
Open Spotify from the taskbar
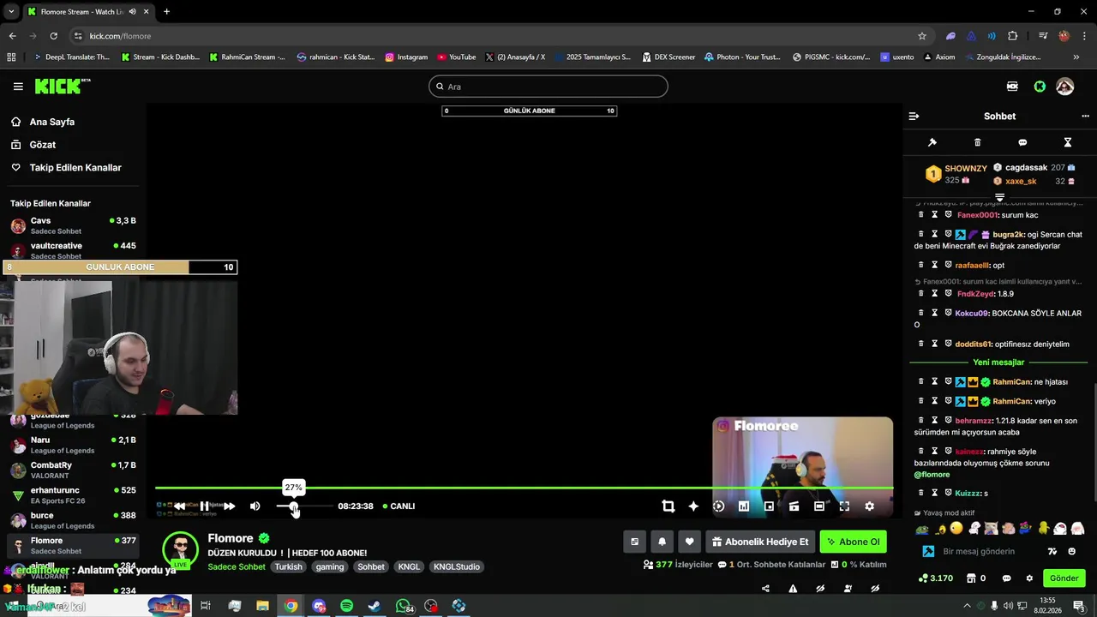tap(346, 606)
